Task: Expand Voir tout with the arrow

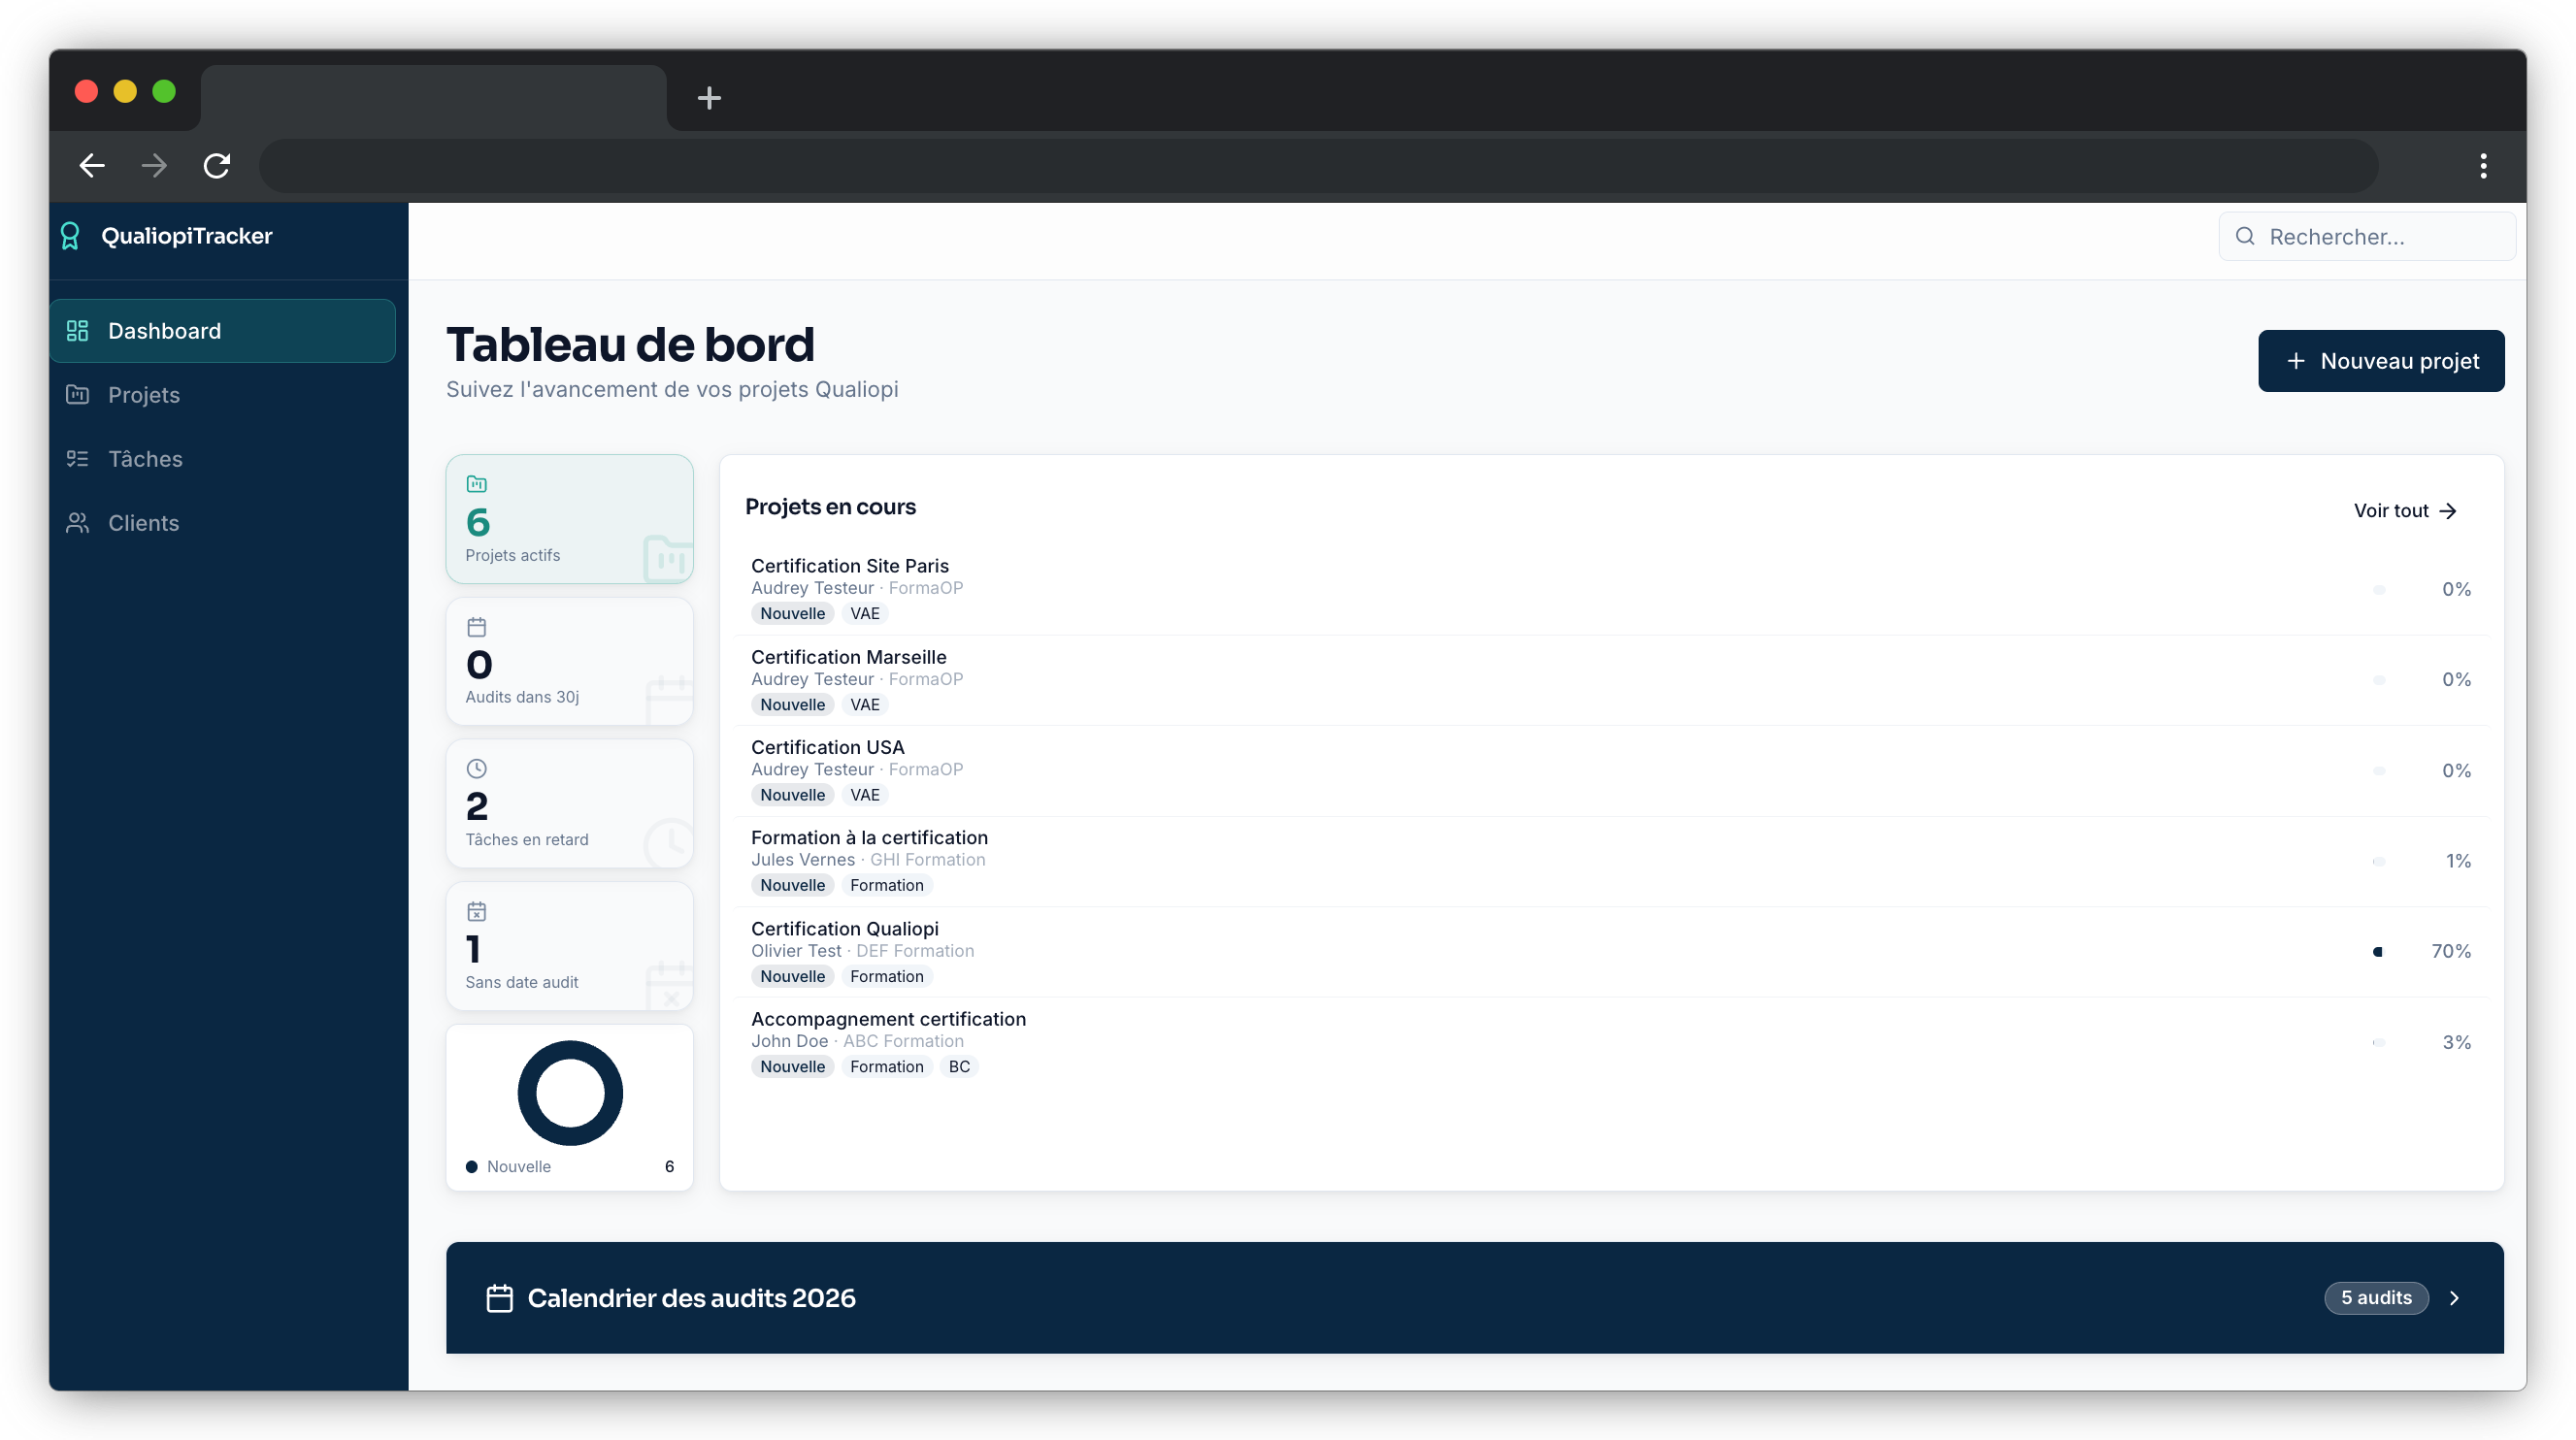Action: pos(2448,511)
